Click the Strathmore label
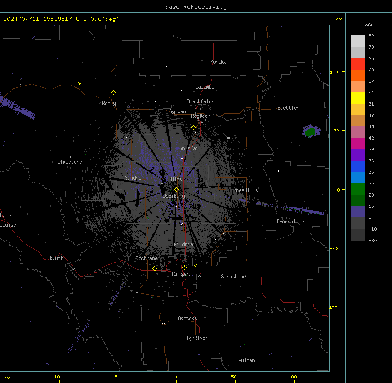 [x=235, y=277]
